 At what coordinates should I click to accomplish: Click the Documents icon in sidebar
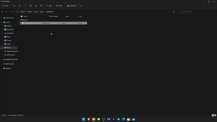(5, 29)
